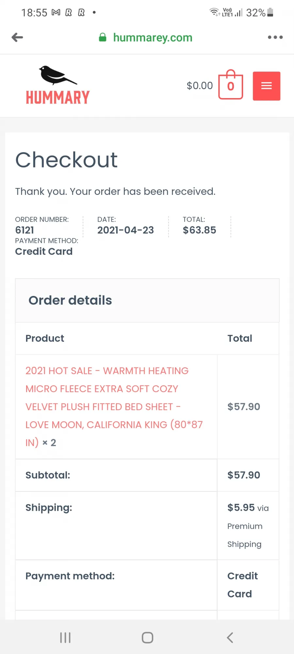
Task: Tap the Checkout page title
Action: tap(66, 160)
